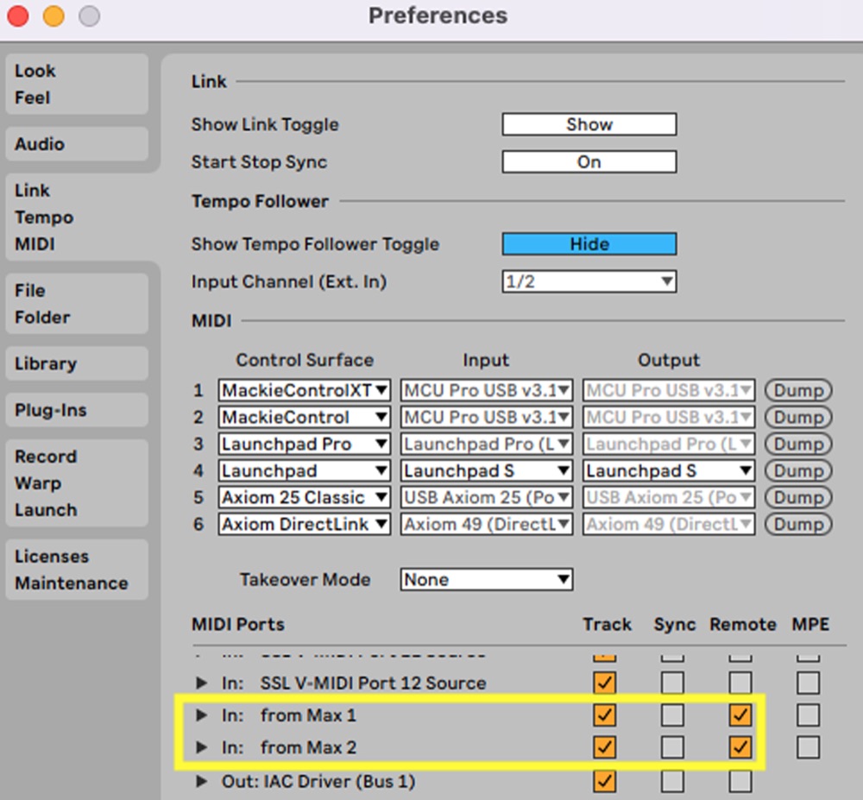
Task: Open Input Channel (Ext. In) 1/2 dropdown
Action: 589,281
